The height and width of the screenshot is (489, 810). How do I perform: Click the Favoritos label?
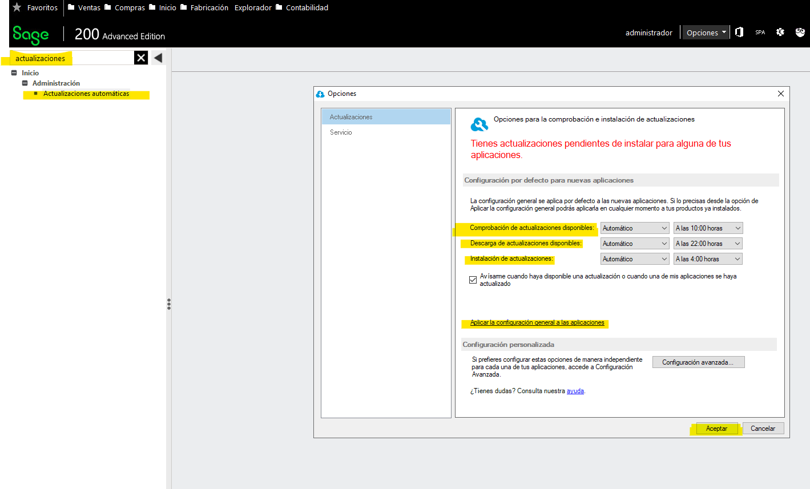click(42, 7)
